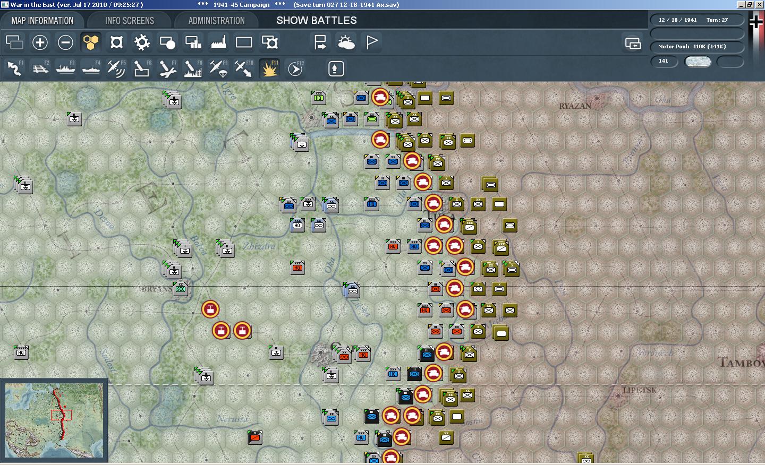Toggle F11 show battles mode
This screenshot has width=765, height=465.
[269, 68]
